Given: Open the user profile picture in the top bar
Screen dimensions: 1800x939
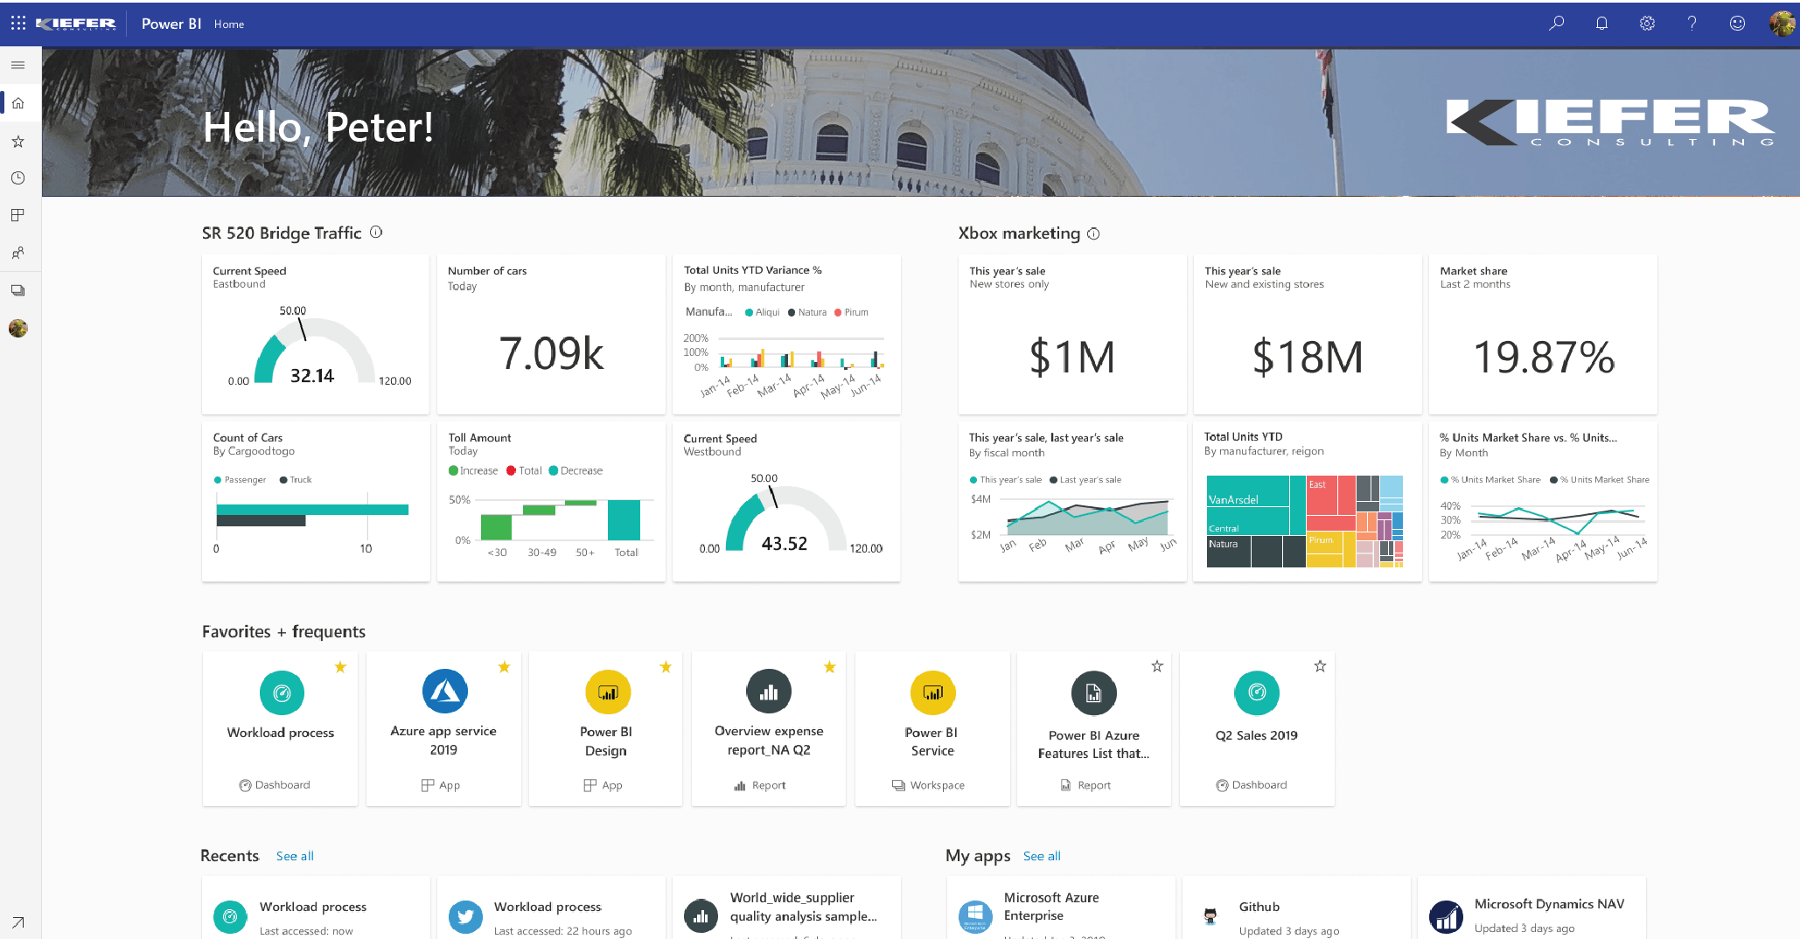Looking at the screenshot, I should [1782, 24].
